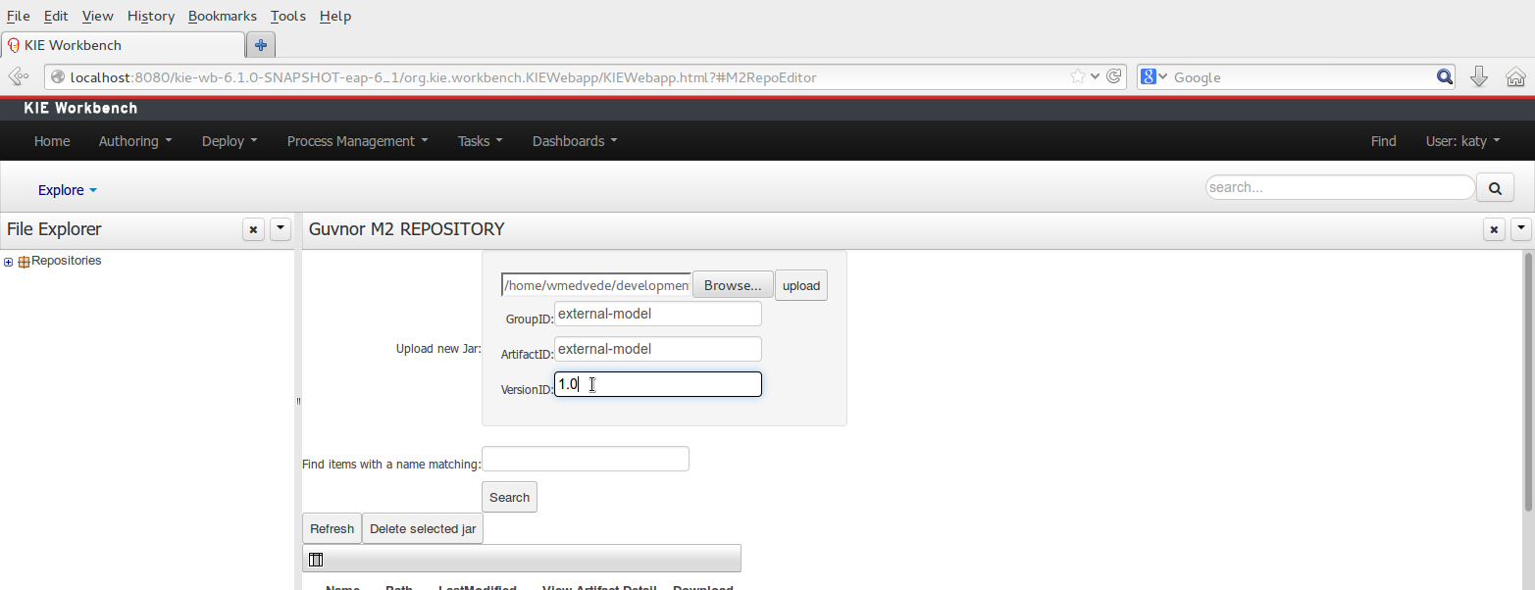Open a new browser tab with plus icon
Screen dimensions: 1535x590
[x=261, y=45]
